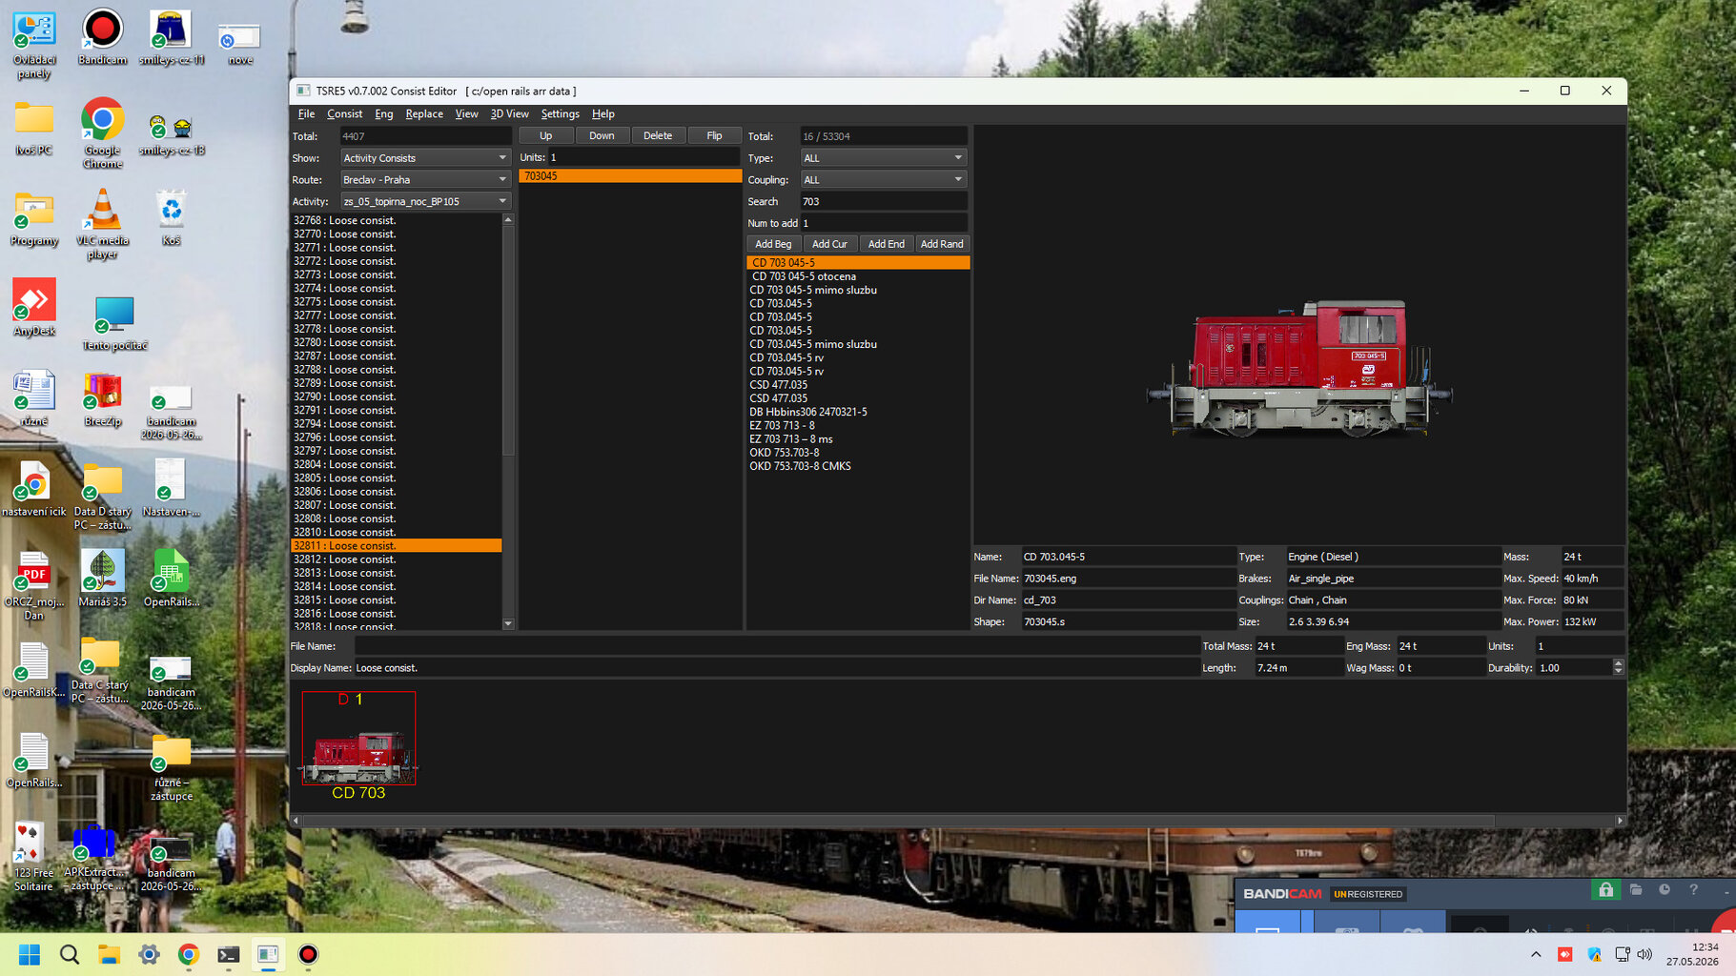Select consist '32790 : Loose consist.'
This screenshot has width=1736, height=976.
click(396, 396)
